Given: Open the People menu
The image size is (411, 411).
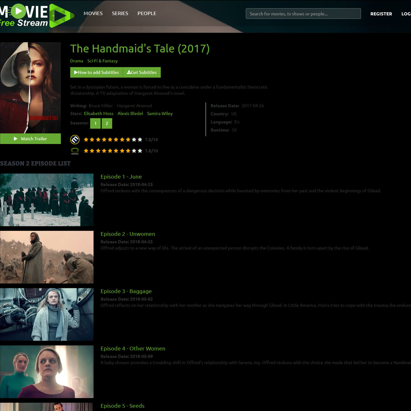Looking at the screenshot, I should [x=147, y=13].
